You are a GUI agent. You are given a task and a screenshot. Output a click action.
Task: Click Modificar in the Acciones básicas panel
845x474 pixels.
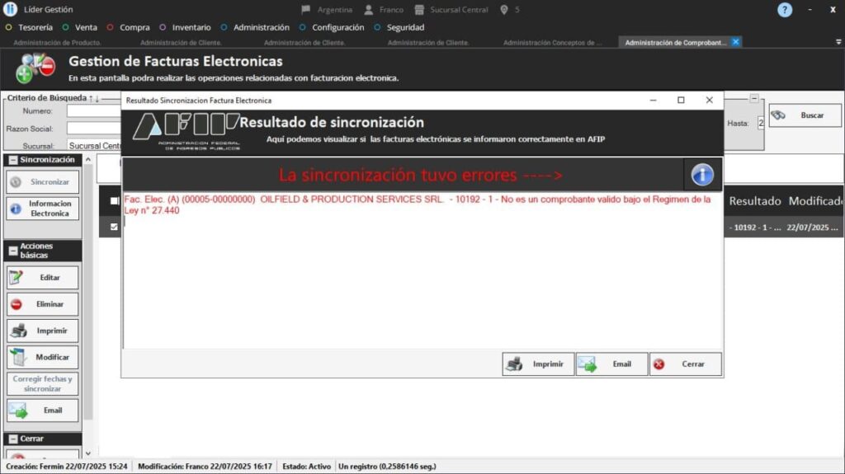coord(43,357)
